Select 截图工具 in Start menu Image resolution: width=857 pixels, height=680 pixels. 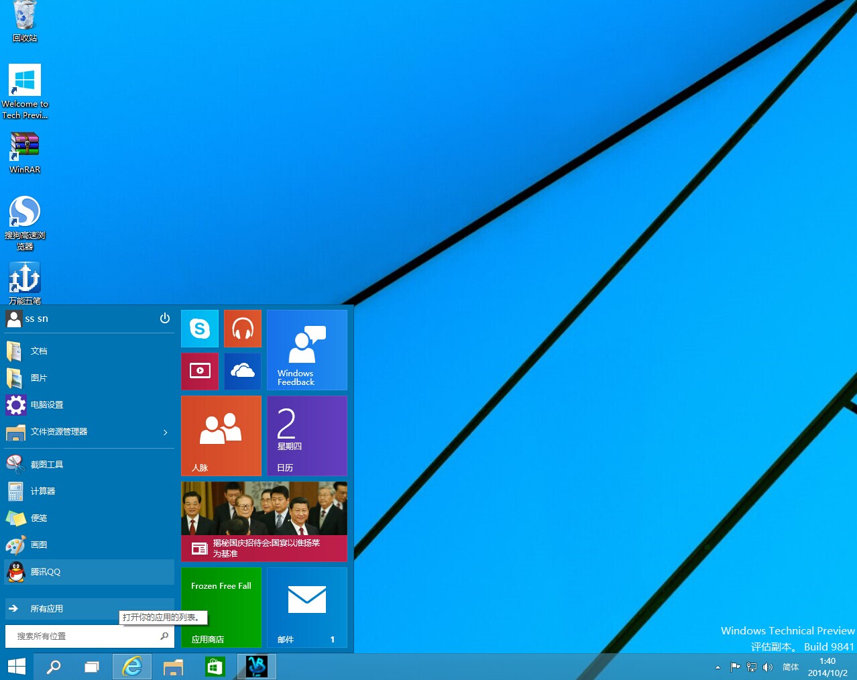tap(47, 465)
